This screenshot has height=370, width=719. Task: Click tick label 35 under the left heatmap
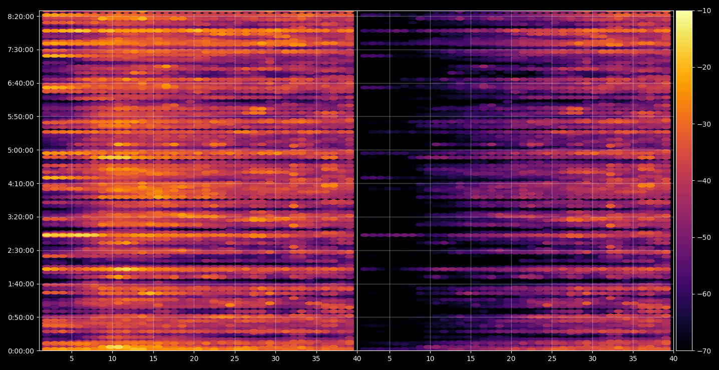point(316,358)
